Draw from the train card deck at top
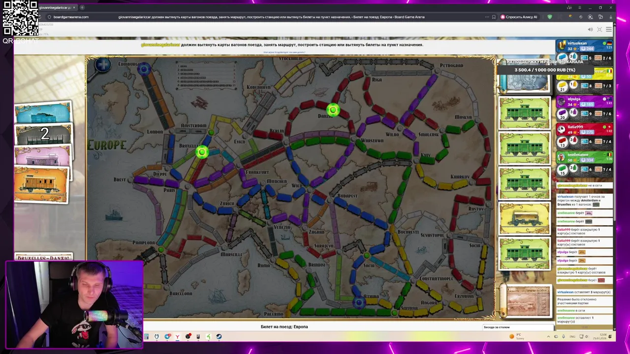 [x=524, y=84]
